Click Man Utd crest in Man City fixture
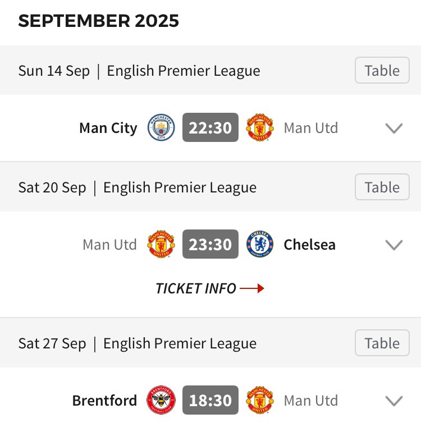 click(x=260, y=127)
